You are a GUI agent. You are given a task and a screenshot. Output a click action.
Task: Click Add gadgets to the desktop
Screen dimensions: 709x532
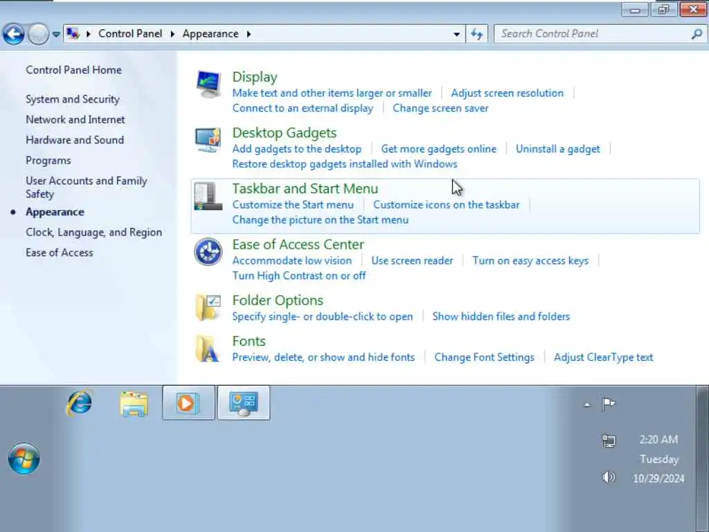pos(297,149)
